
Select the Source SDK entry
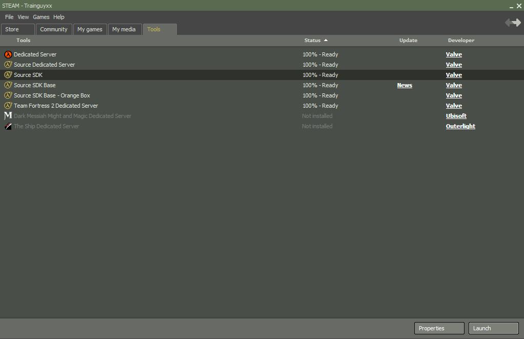[x=28, y=75]
